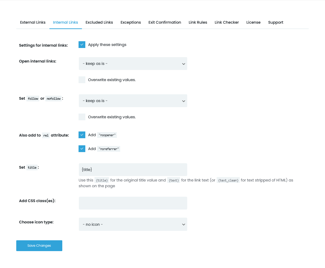Open the Support tab

(276, 22)
